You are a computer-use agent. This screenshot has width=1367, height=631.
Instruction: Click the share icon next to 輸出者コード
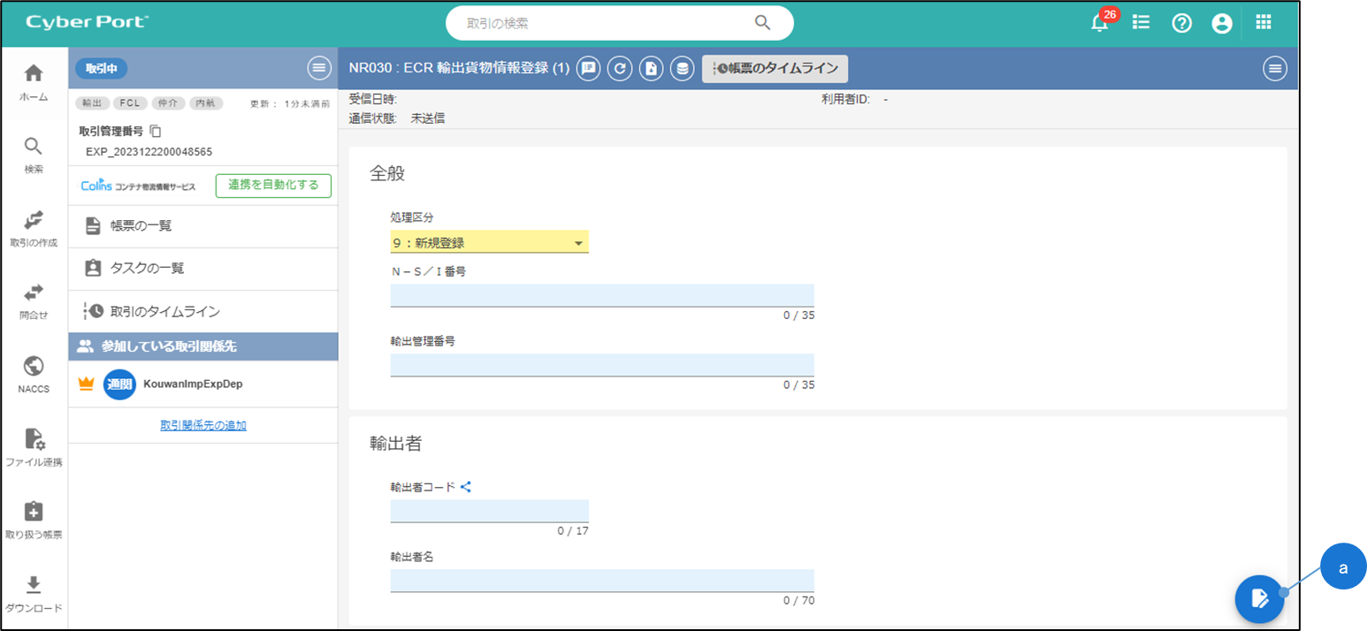pos(466,487)
